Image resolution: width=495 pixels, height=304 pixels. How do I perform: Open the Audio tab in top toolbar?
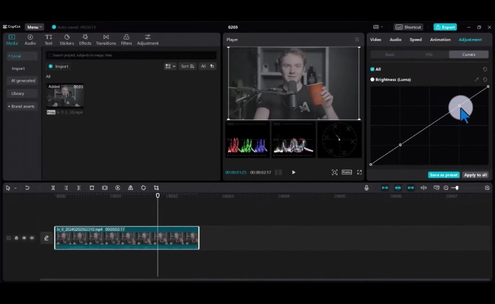30,40
